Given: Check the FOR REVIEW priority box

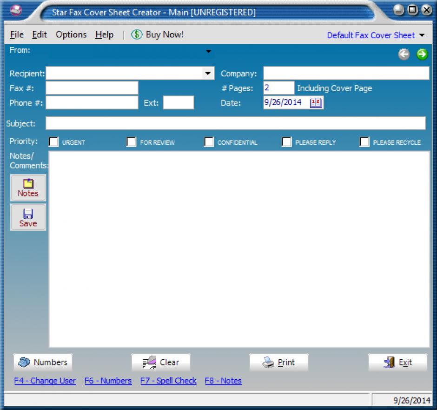Looking at the screenshot, I should [131, 142].
